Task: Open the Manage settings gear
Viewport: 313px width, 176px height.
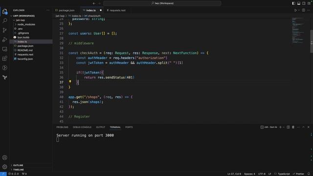Action: click(x=5, y=167)
